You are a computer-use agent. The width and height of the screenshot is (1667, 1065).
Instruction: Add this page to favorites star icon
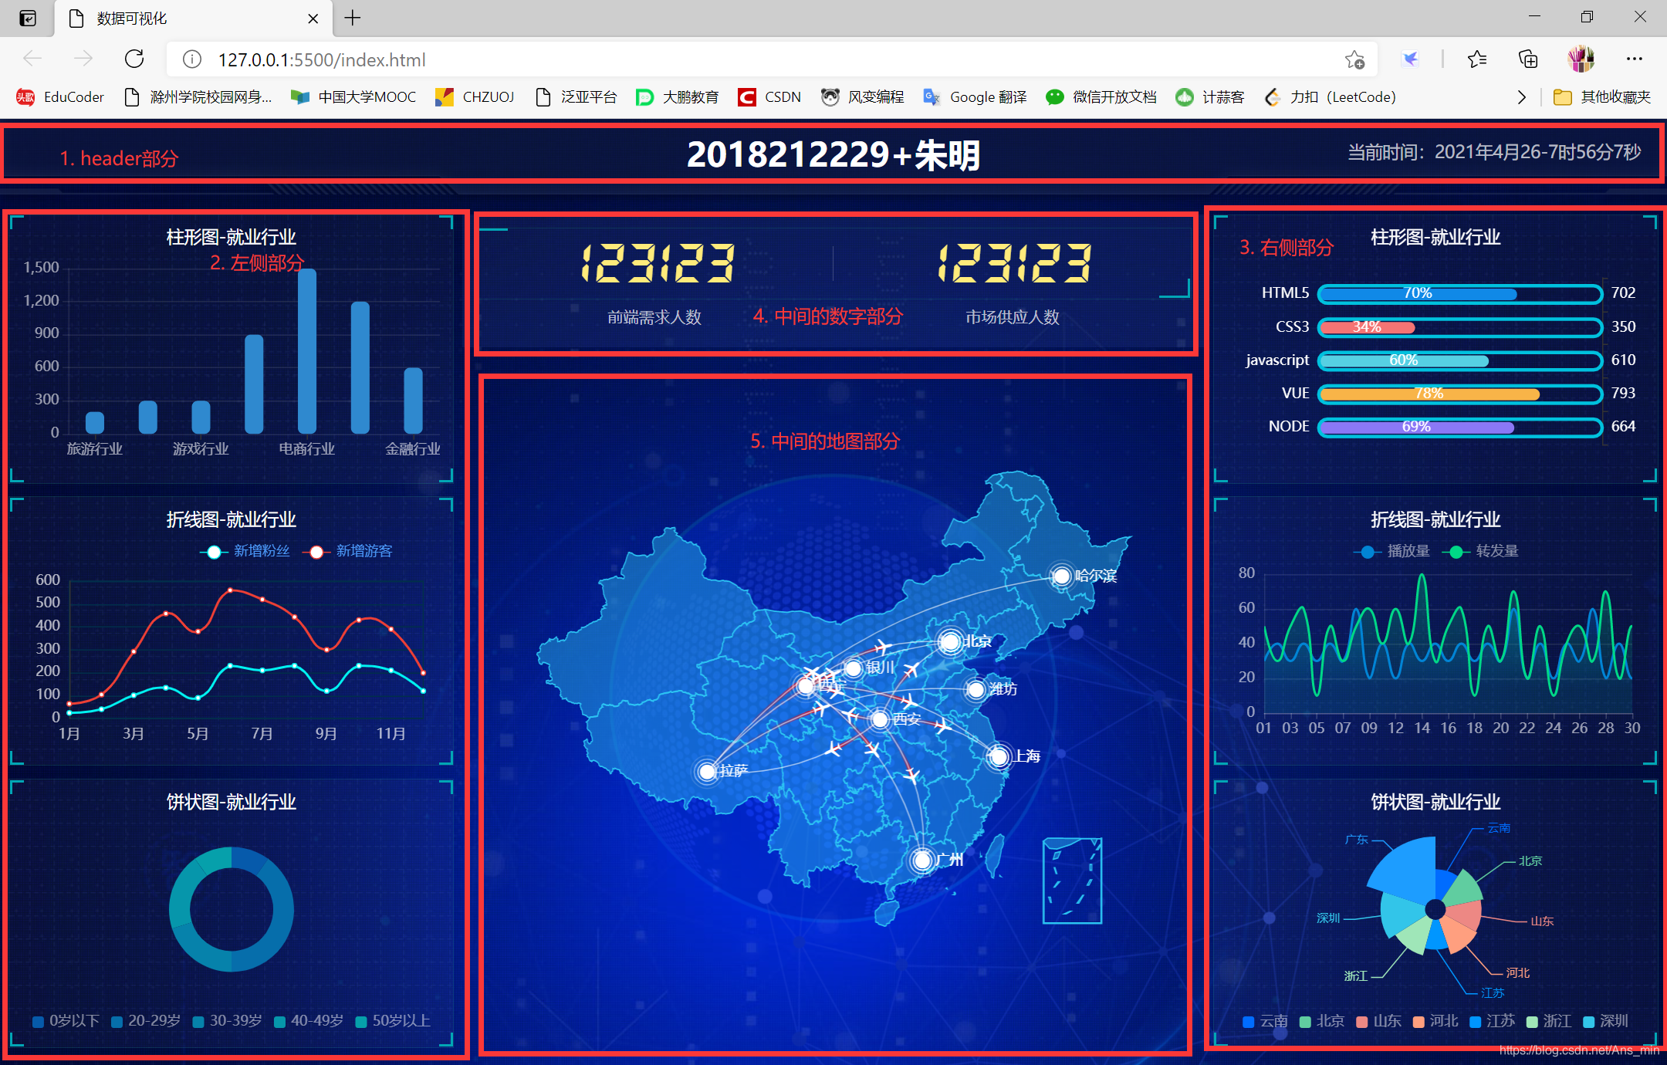(1354, 59)
